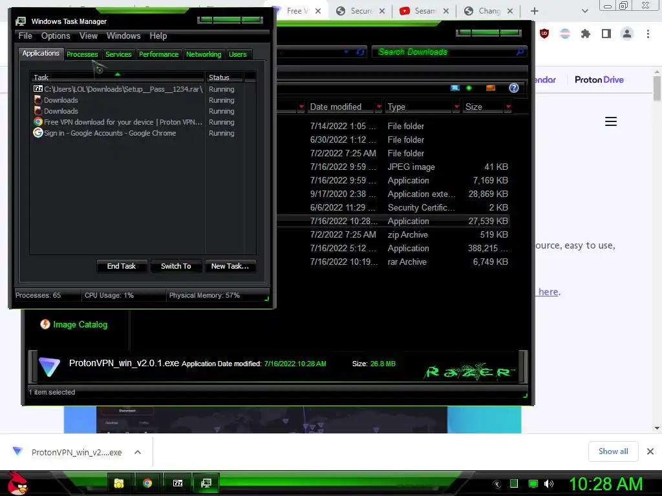Open the Help menu in Task Manager
This screenshot has height=496, width=662.
(x=158, y=36)
